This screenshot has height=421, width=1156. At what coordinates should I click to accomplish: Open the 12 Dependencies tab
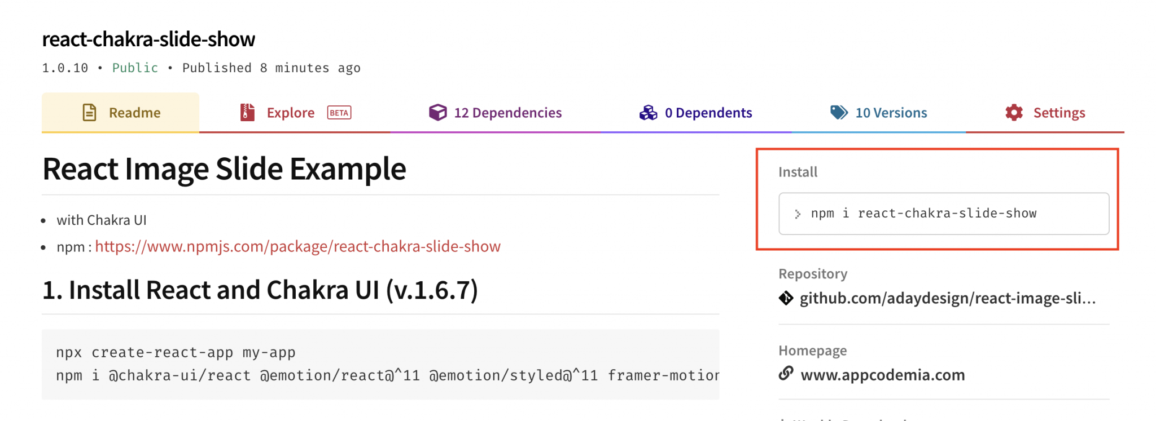507,112
